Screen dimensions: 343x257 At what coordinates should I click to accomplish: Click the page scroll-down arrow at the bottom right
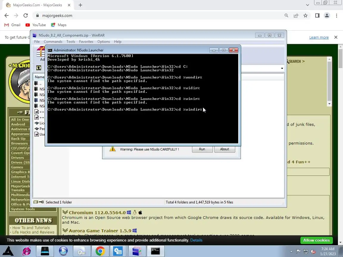click(340, 243)
